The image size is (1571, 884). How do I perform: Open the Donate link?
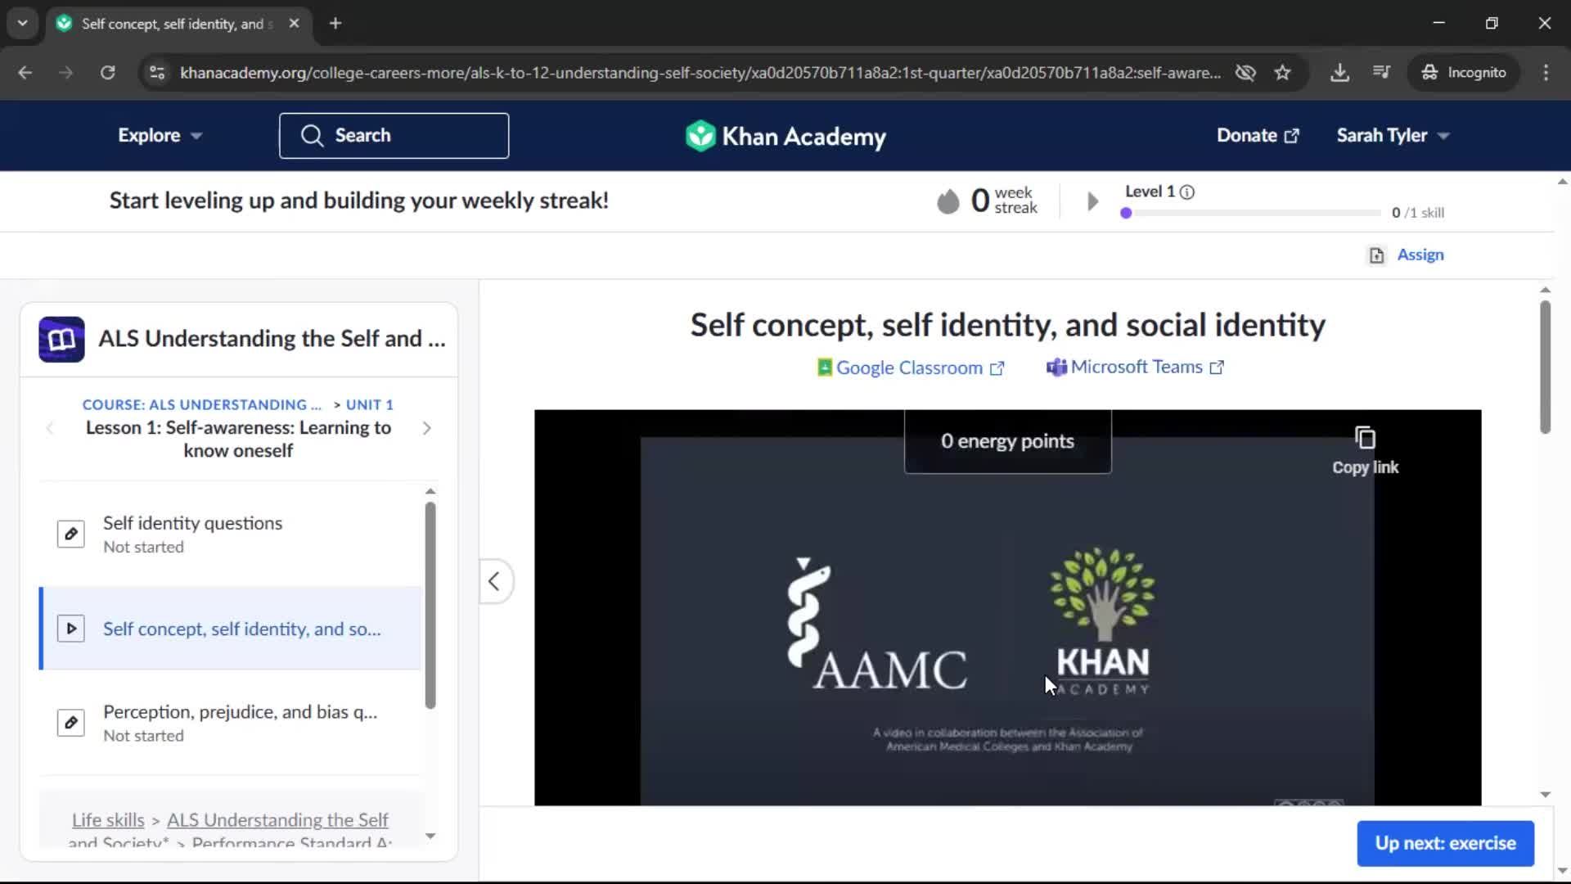(1258, 135)
